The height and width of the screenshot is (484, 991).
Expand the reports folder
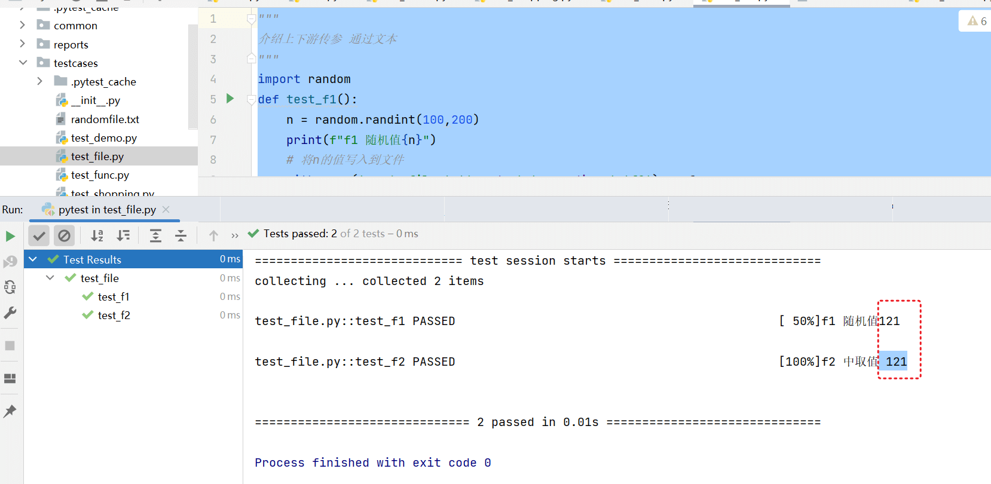[22, 44]
